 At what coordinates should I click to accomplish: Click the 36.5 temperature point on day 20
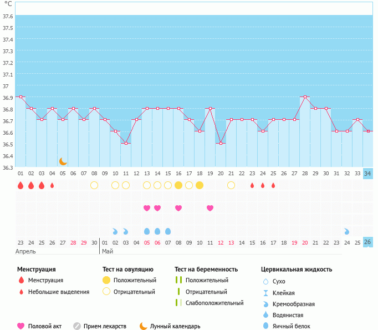[221, 144]
